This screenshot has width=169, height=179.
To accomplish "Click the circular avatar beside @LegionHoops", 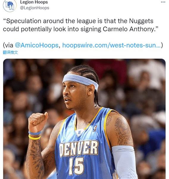I will click(10, 5).
